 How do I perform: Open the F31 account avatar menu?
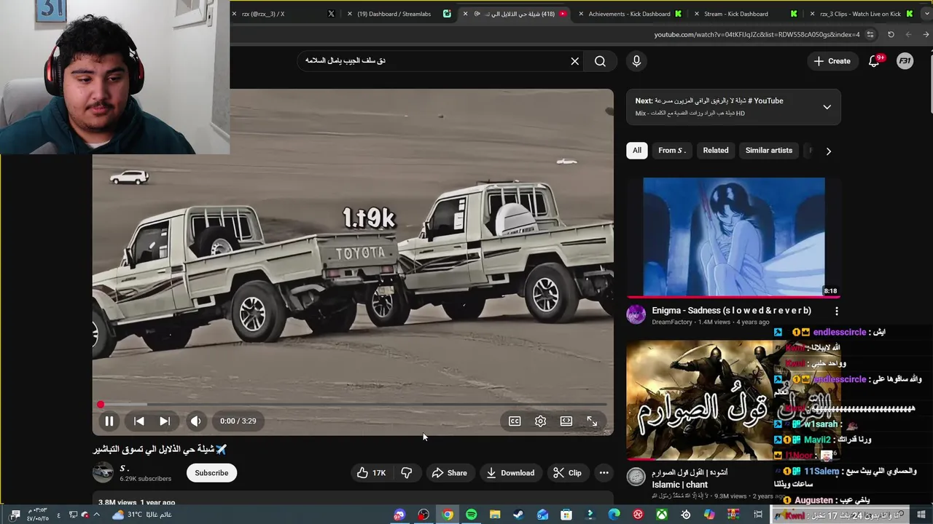click(x=905, y=61)
